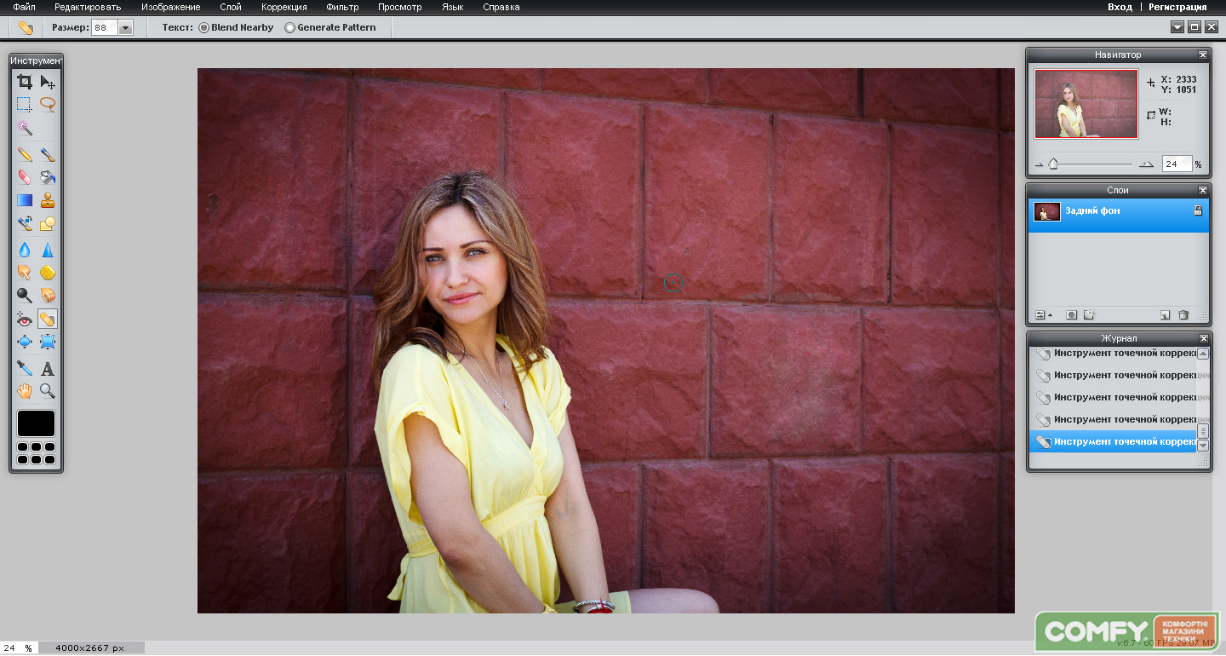Pick the Lasso tool
Viewport: 1226px width, 656px height.
(x=48, y=105)
